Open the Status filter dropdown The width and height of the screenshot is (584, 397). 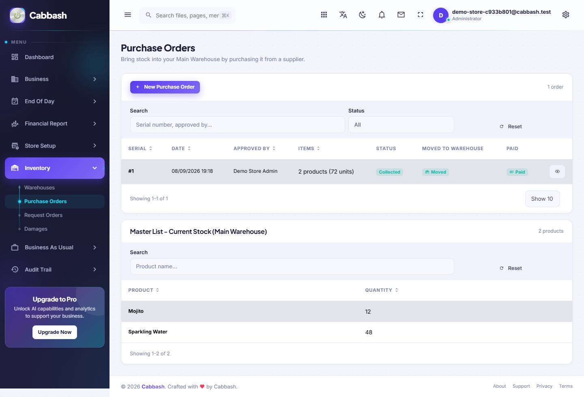pos(401,125)
